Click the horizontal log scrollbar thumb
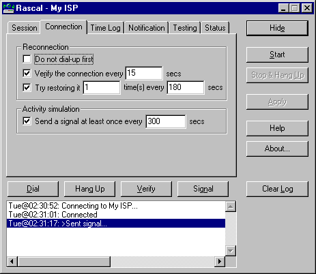The height and width of the screenshot is (274, 316). (64, 262)
